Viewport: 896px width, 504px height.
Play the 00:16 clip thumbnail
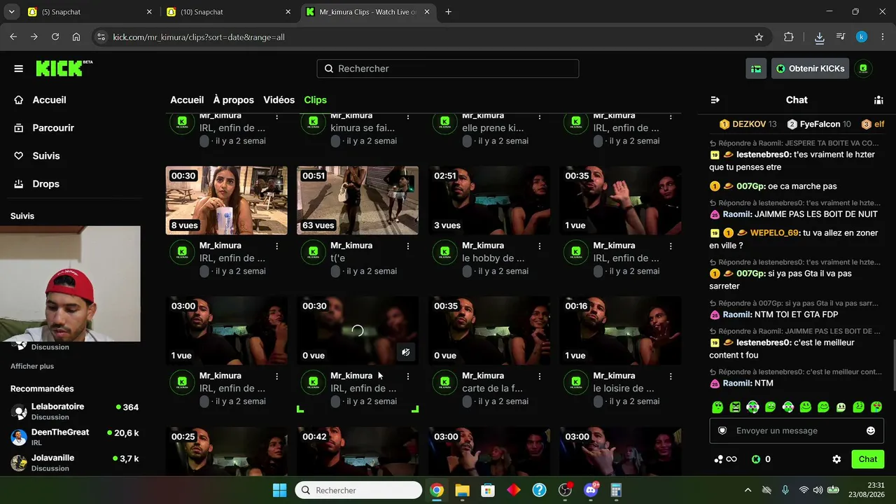pyautogui.click(x=620, y=330)
